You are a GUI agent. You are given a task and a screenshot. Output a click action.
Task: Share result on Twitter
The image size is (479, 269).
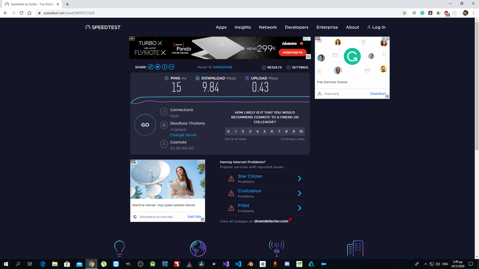tap(158, 67)
